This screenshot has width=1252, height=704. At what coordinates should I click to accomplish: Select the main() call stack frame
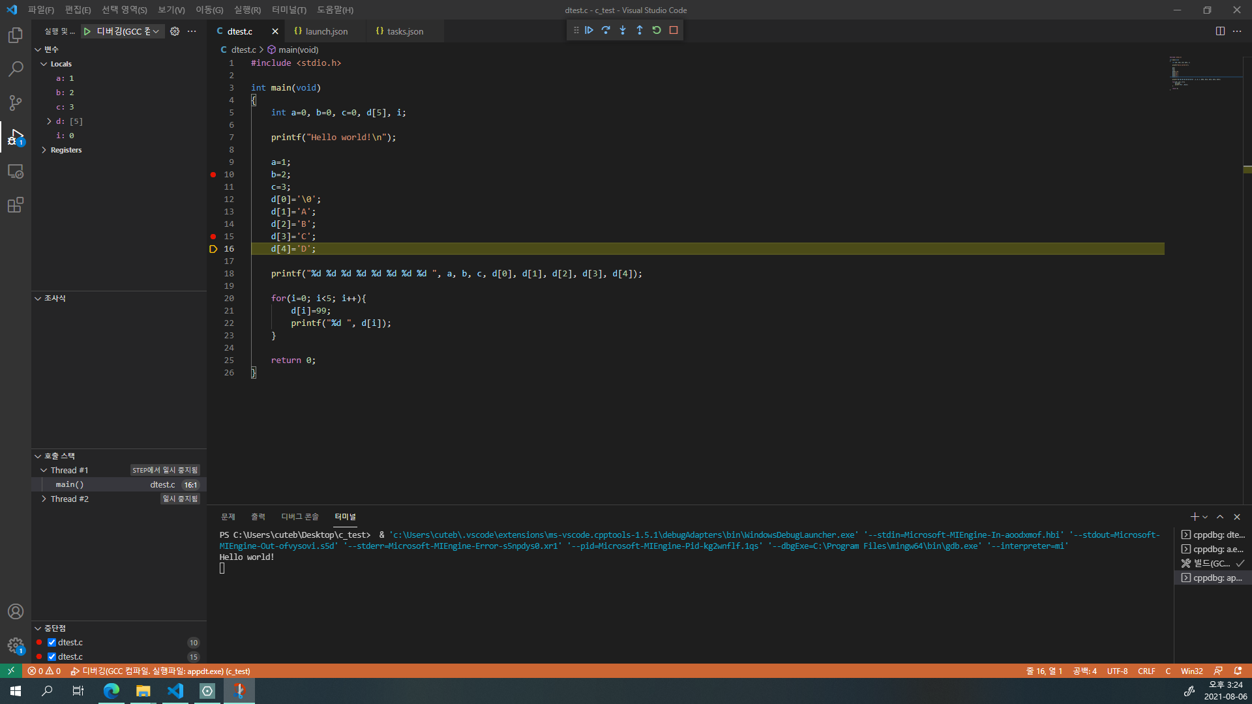coord(70,484)
